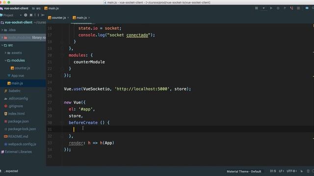This screenshot has height=176, width=314.
Task: Expand the .idea folder
Action: [2, 30]
